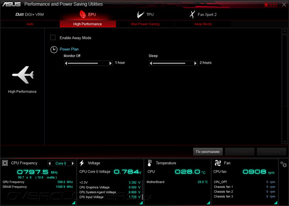This screenshot has height=206, width=289.
Task: Expand the Voltage panel corner triangle
Action: tap(141, 203)
